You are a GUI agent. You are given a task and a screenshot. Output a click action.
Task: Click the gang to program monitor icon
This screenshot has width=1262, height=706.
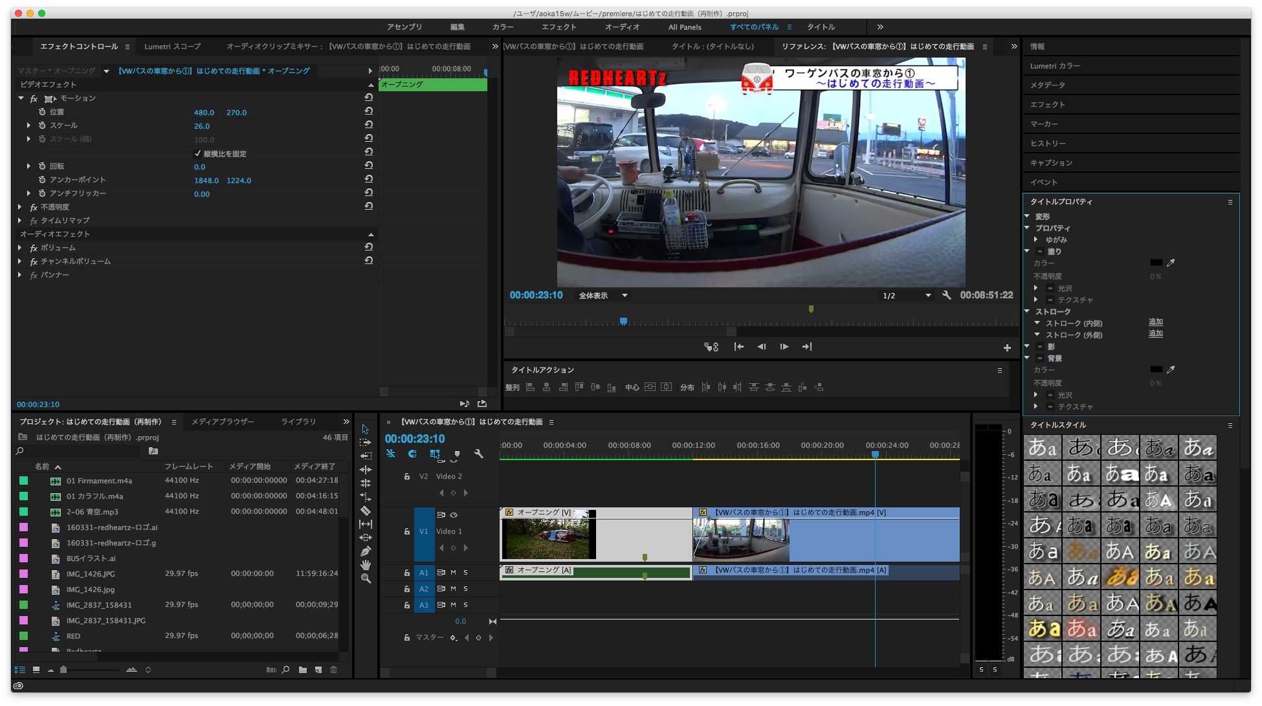[x=711, y=347]
